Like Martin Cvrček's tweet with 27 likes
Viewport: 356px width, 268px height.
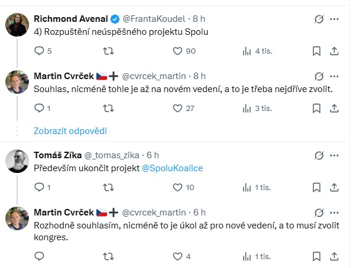click(x=178, y=108)
